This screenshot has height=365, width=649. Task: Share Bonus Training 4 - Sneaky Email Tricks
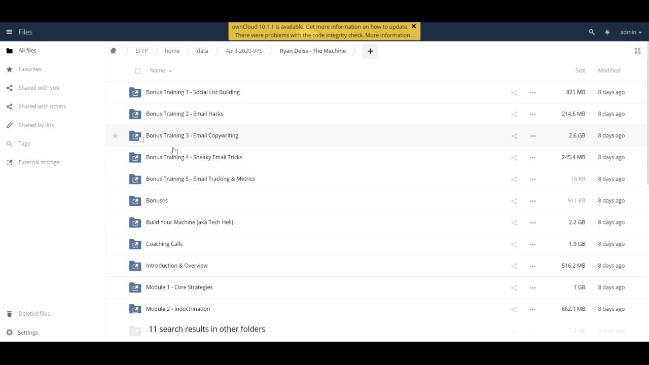pyautogui.click(x=514, y=157)
